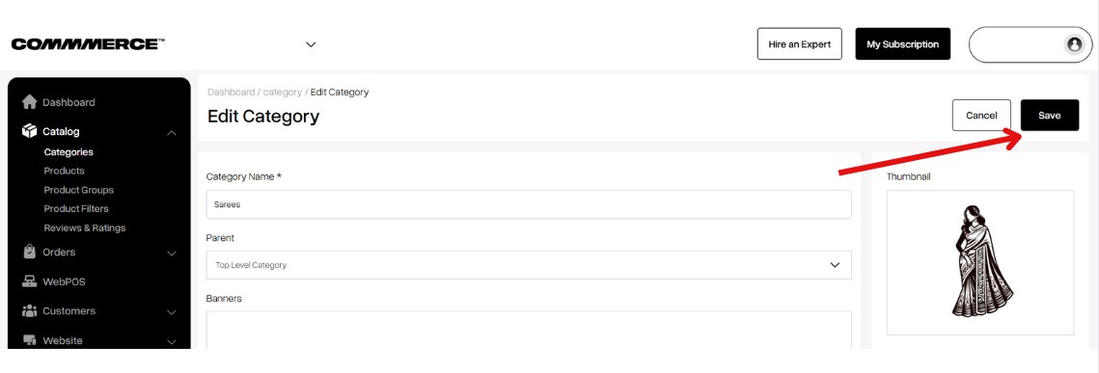The height and width of the screenshot is (373, 1099).
Task: Click the Dashboard home icon
Action: (30, 102)
